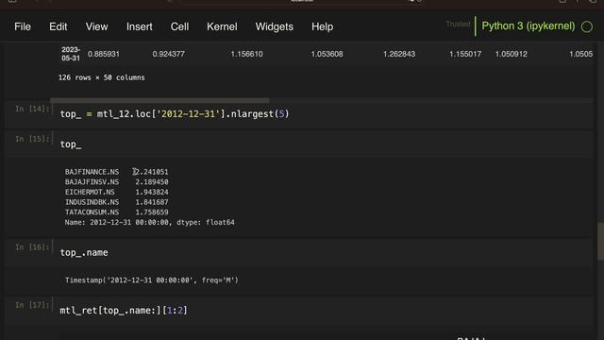
Task: Click the Timestamp('2012-12-31 00:00:00', freq='M') output
Action: click(x=151, y=280)
